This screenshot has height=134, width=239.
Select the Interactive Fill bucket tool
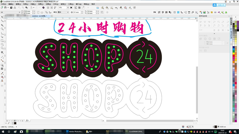(x=2, y=77)
